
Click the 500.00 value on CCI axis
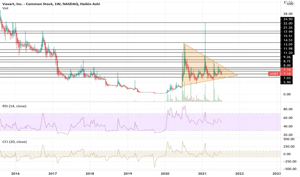coord(289,139)
